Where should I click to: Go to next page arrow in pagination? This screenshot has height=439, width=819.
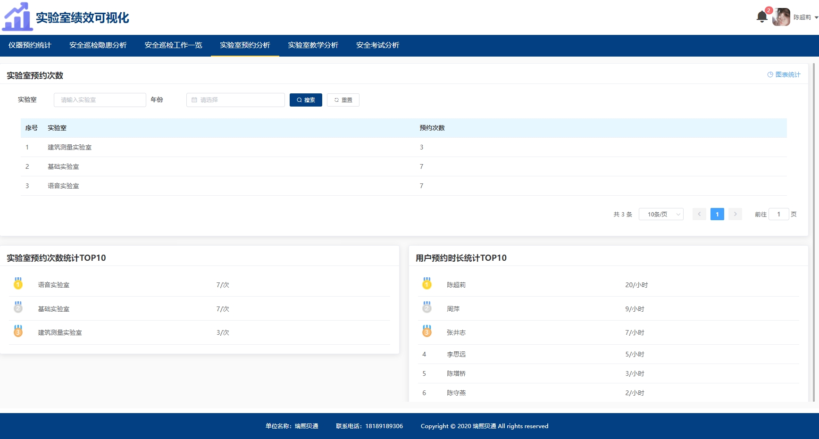tap(735, 214)
